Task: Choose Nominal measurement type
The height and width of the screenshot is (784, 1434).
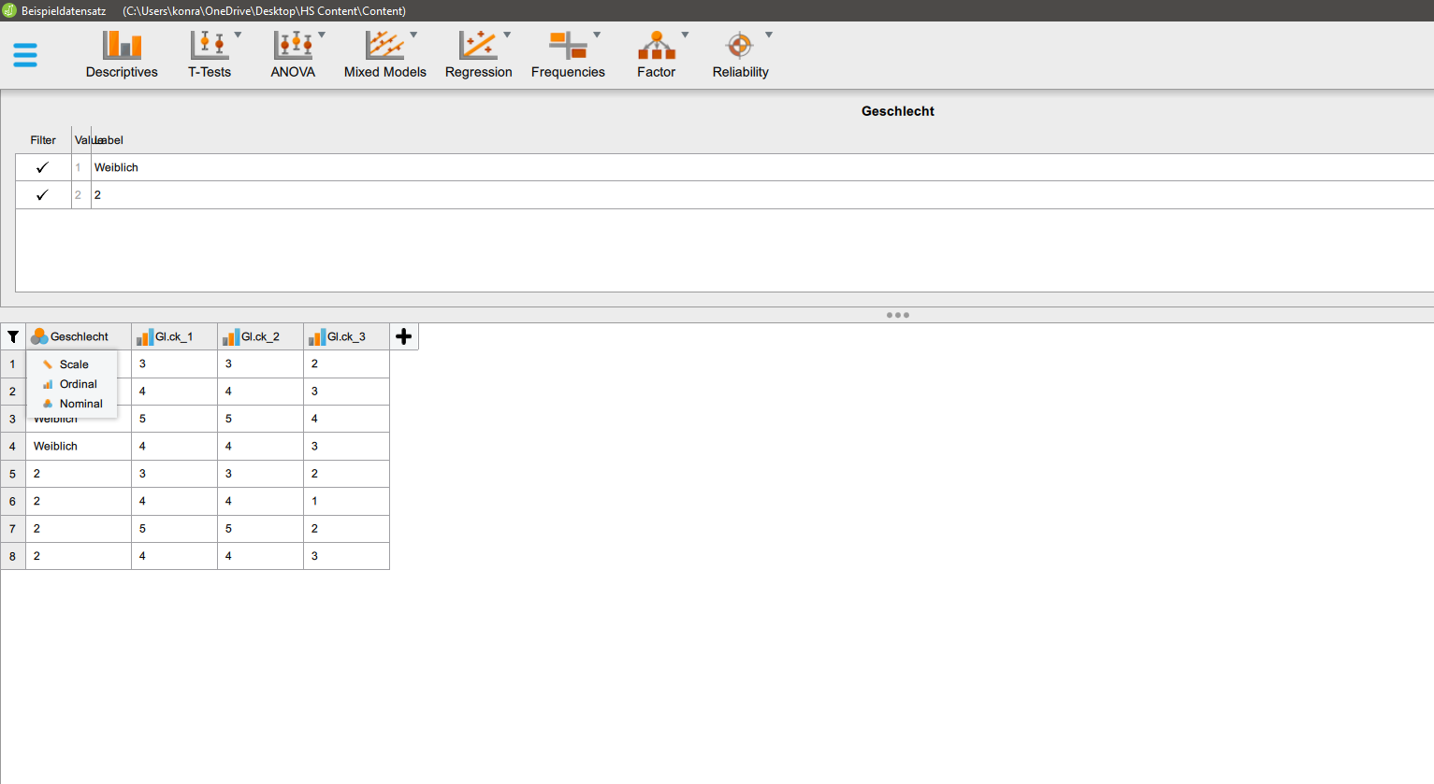Action: 80,404
